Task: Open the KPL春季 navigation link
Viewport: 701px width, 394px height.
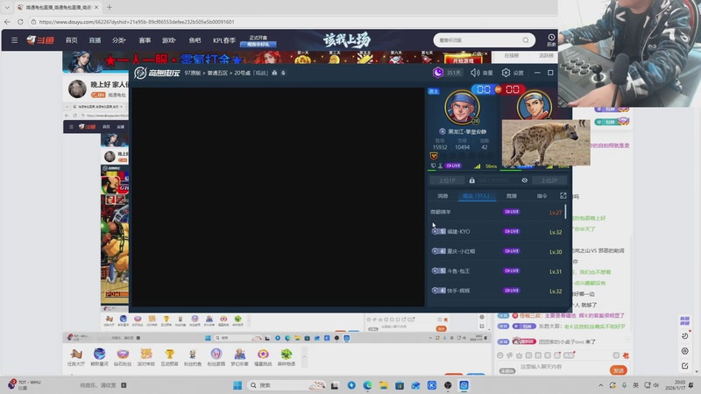Action: [224, 40]
